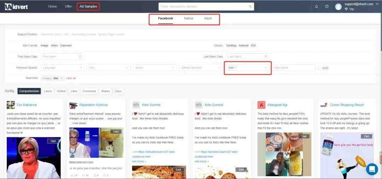Focus the keyword or domain search box
Viewport: 382px width, 179px height.
coord(206,7)
